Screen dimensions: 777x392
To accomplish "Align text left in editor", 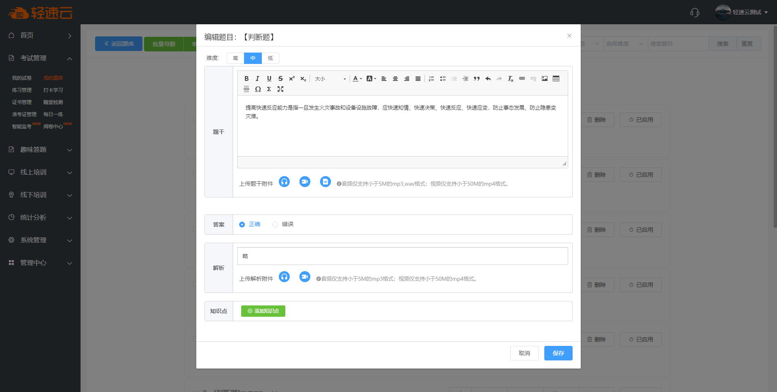I will point(384,78).
